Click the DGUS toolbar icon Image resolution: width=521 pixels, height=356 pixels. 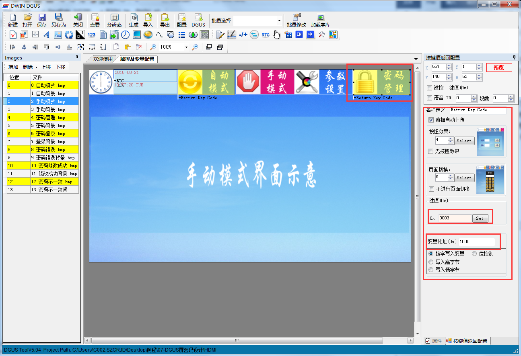[x=198, y=20]
